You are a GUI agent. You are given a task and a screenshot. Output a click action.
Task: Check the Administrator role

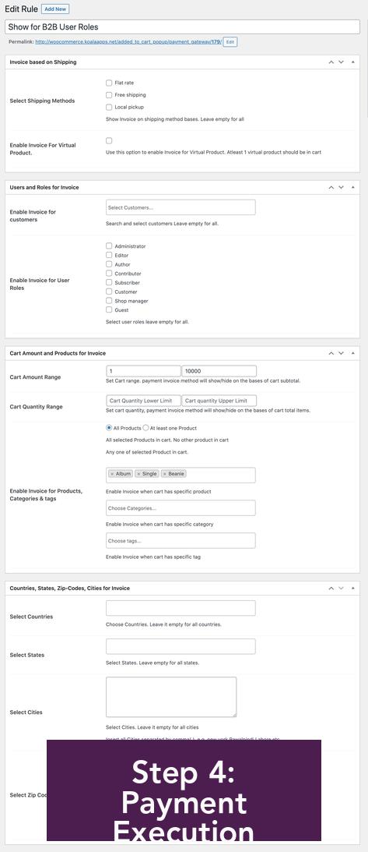109,246
